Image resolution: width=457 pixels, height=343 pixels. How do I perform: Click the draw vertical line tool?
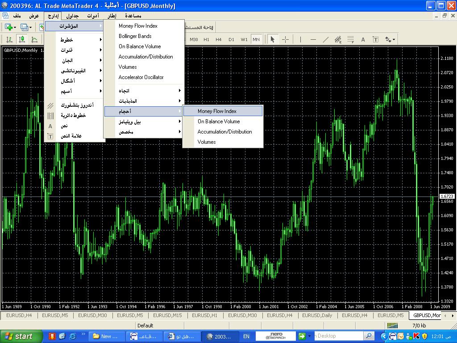(300, 39)
